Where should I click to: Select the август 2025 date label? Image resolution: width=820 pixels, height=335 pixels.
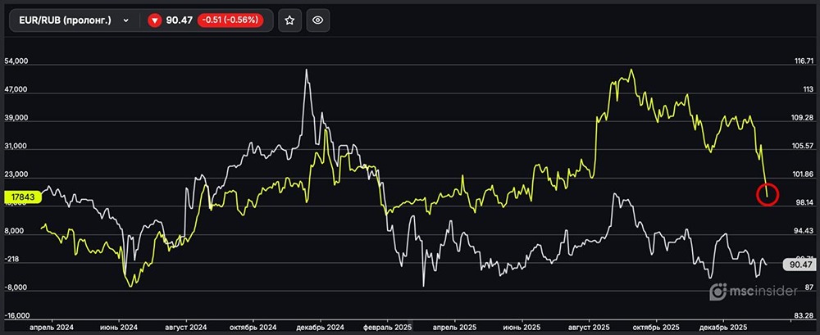point(589,327)
